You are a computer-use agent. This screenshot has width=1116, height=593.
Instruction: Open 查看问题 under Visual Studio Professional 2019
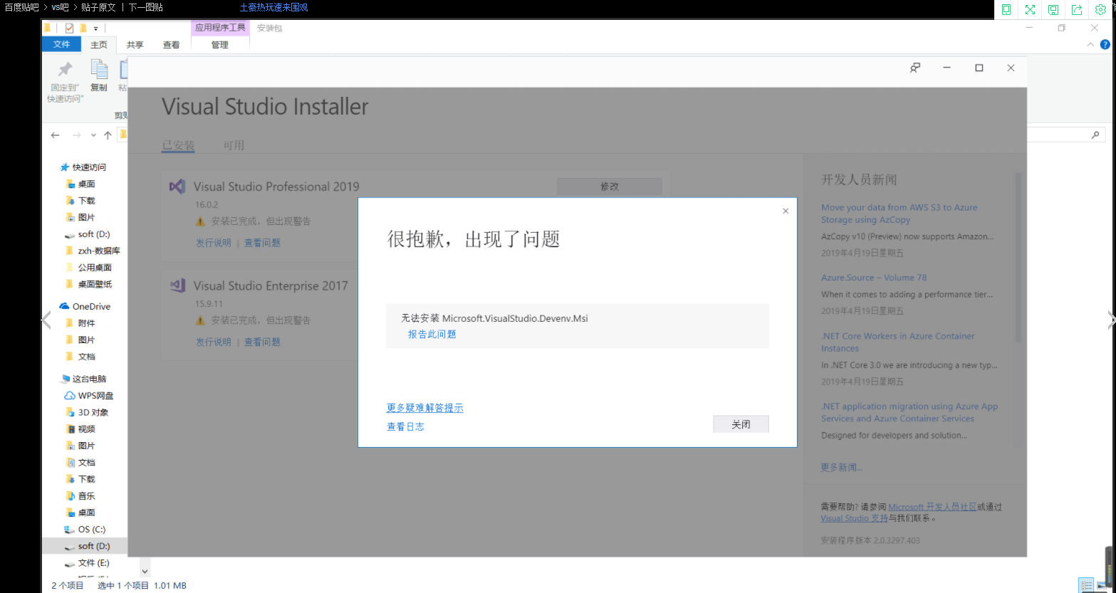tap(262, 243)
